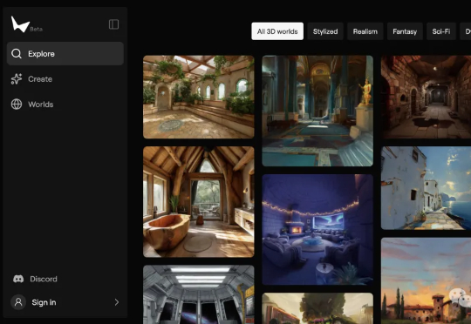Go to the Create page
The height and width of the screenshot is (324, 471).
(40, 79)
